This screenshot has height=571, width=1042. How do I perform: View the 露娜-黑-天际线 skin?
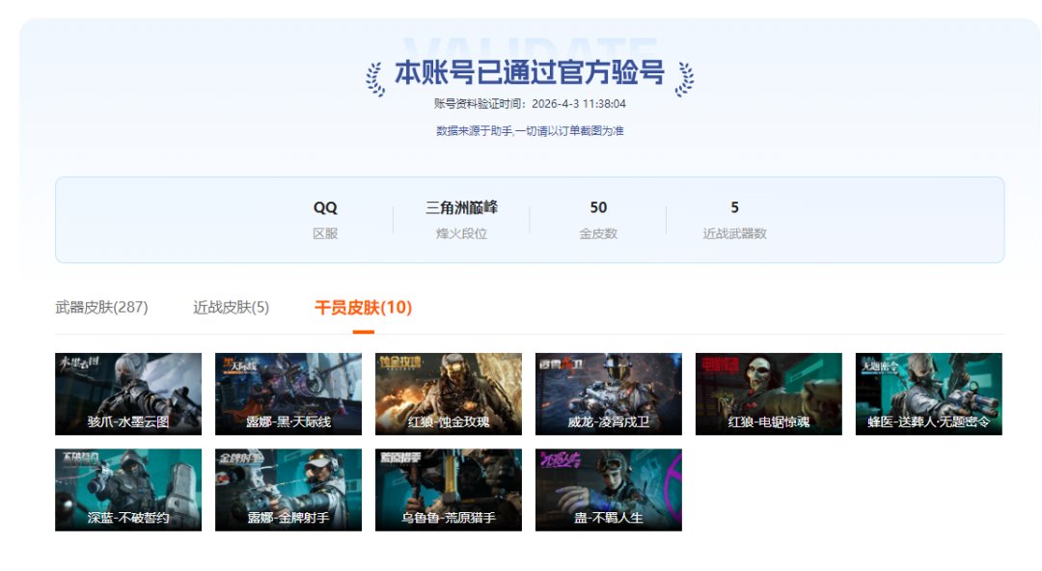point(287,394)
